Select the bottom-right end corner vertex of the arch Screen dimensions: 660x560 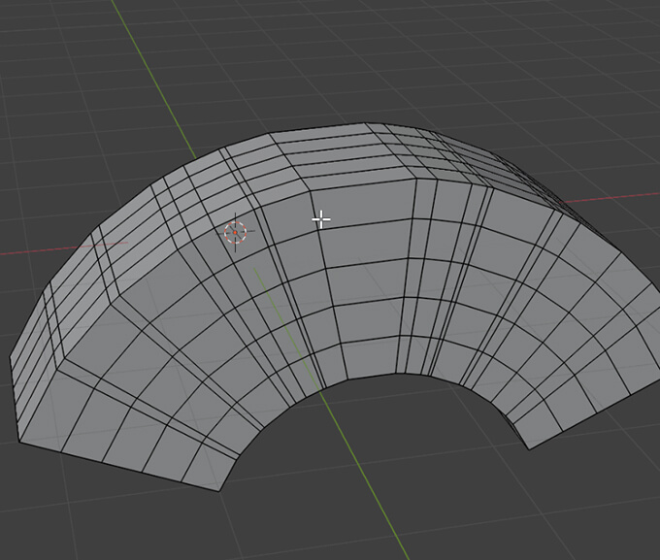click(527, 448)
